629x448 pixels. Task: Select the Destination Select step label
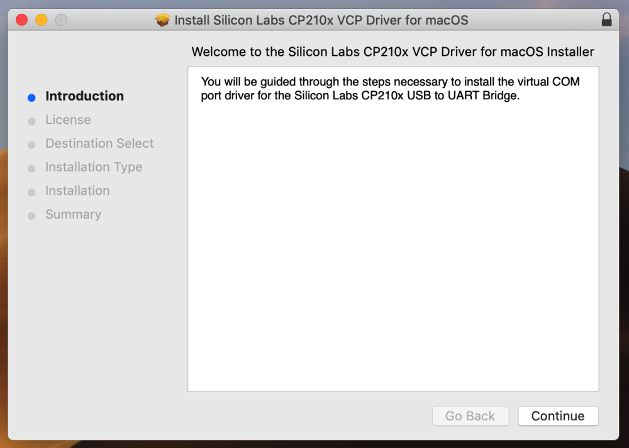click(99, 143)
